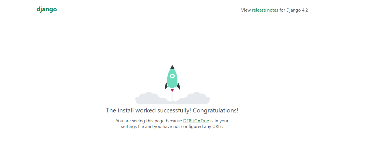The width and height of the screenshot is (376, 163).
Task: Click the "The install worked successfully!" heading
Action: click(x=149, y=110)
